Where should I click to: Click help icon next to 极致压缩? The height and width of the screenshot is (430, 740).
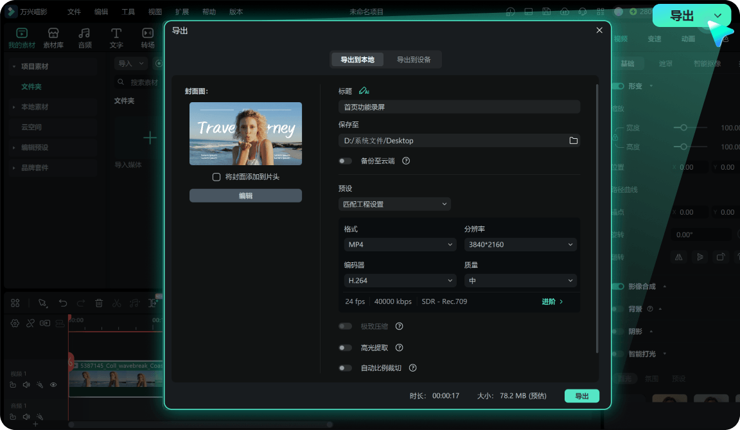pyautogui.click(x=400, y=326)
